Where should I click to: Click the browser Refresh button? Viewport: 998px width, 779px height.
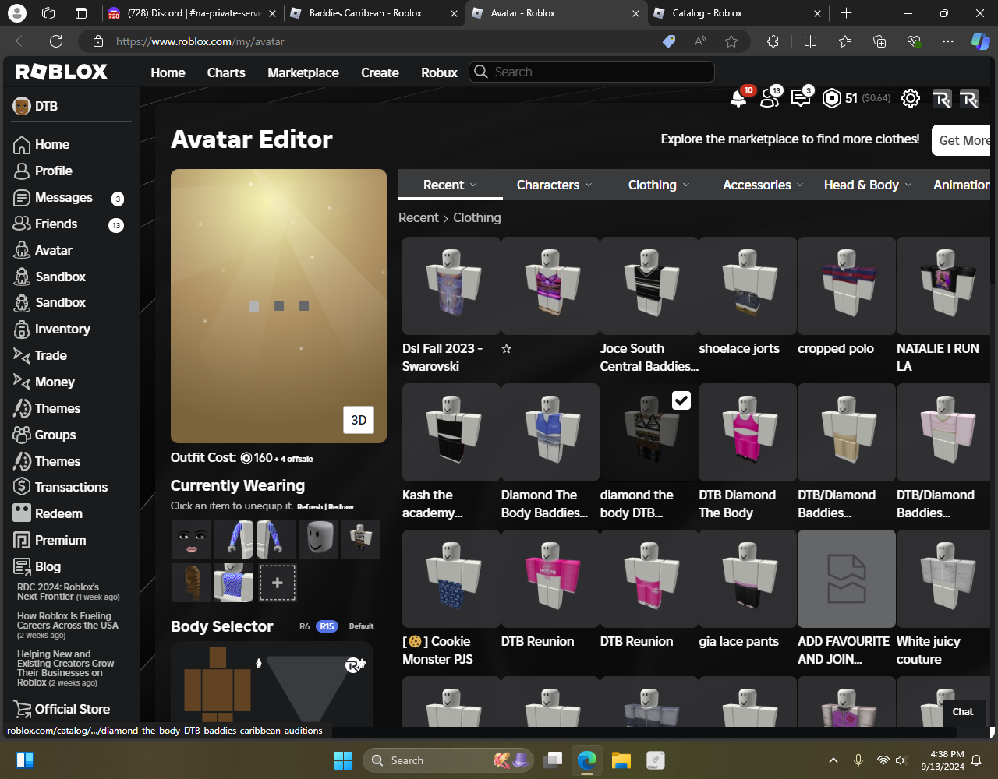coord(56,41)
